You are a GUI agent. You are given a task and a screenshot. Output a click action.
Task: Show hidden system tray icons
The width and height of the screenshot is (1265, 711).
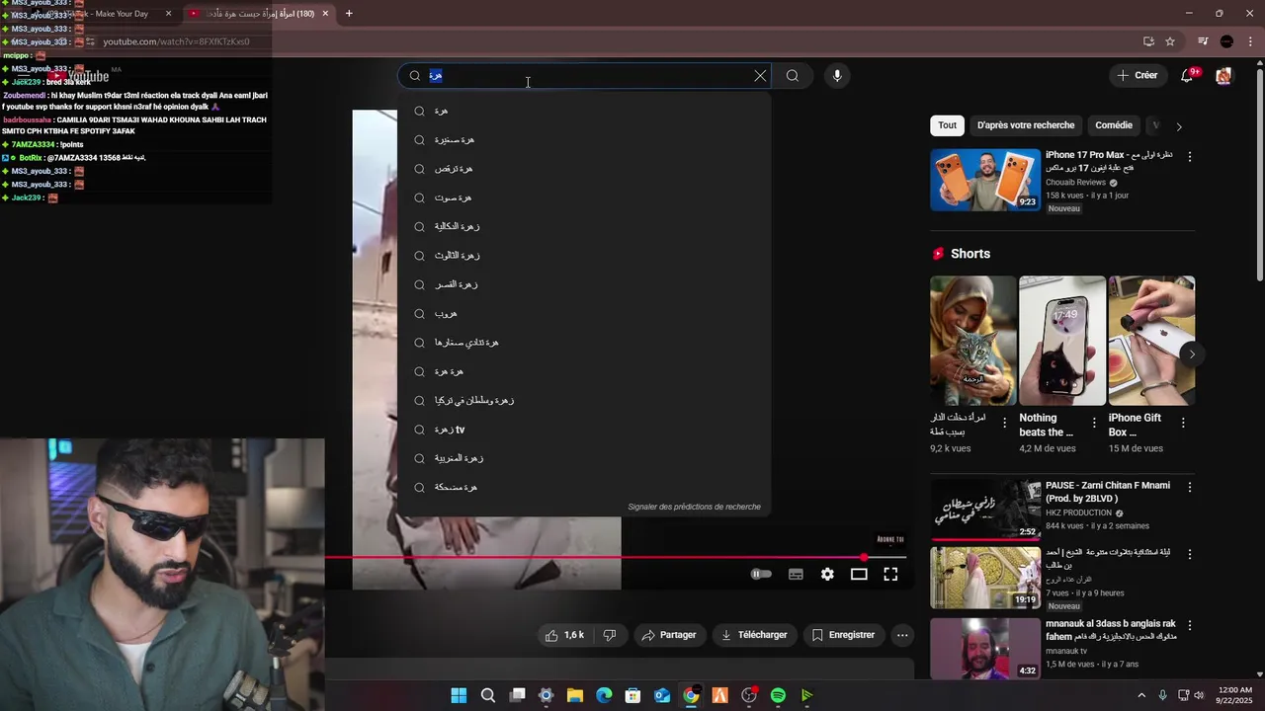[x=1141, y=695]
